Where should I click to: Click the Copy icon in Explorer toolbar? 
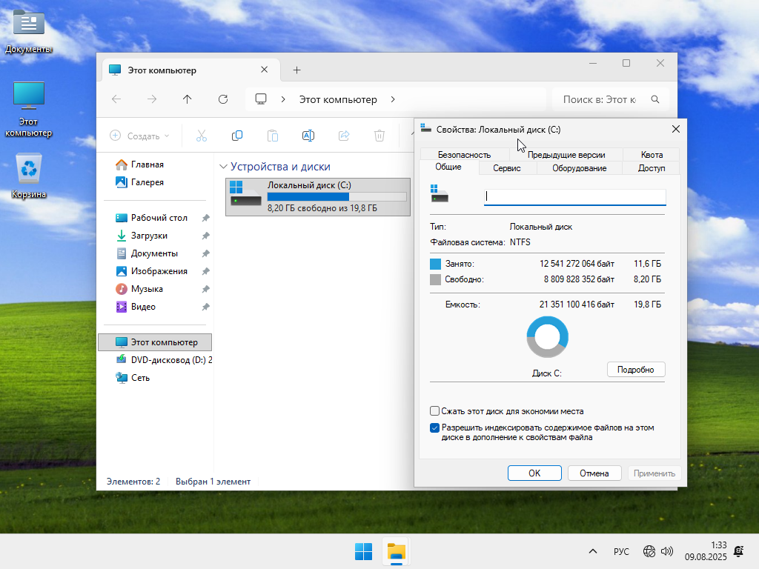click(x=237, y=136)
